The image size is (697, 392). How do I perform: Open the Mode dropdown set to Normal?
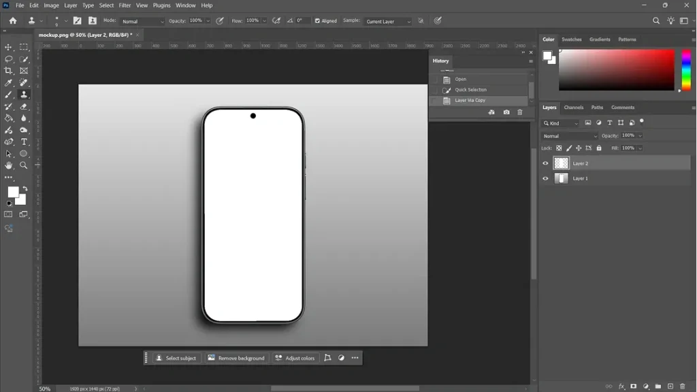click(142, 21)
